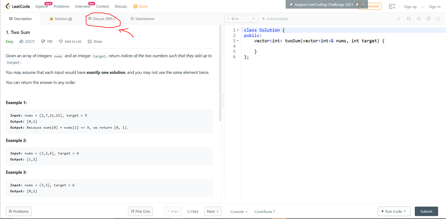The width and height of the screenshot is (446, 219).
Task: Share the problem using the Share icon
Action: (x=95, y=41)
